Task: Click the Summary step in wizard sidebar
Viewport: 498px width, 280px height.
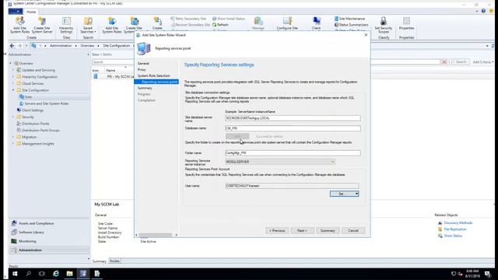Action: 145,88
